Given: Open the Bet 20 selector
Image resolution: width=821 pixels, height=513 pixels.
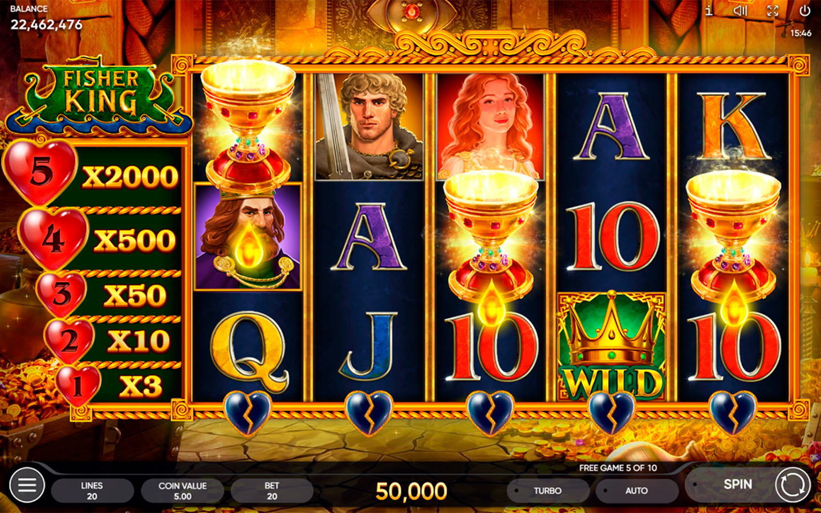Looking at the screenshot, I should click(272, 491).
